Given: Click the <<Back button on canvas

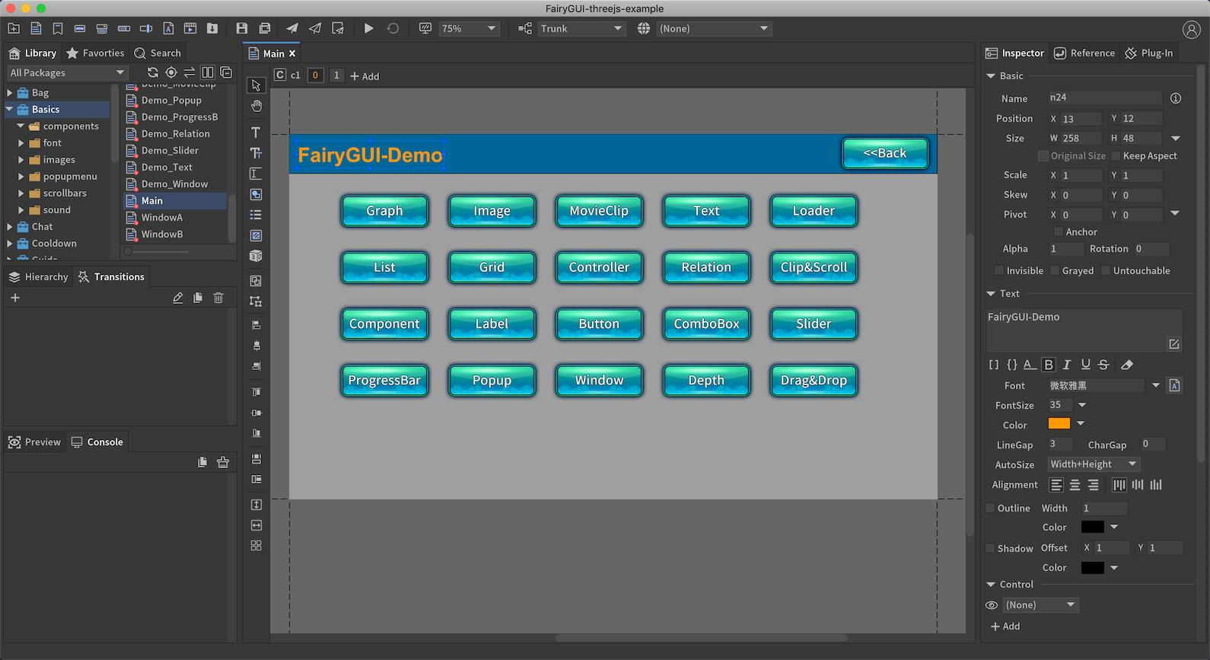Looking at the screenshot, I should pyautogui.click(x=885, y=154).
